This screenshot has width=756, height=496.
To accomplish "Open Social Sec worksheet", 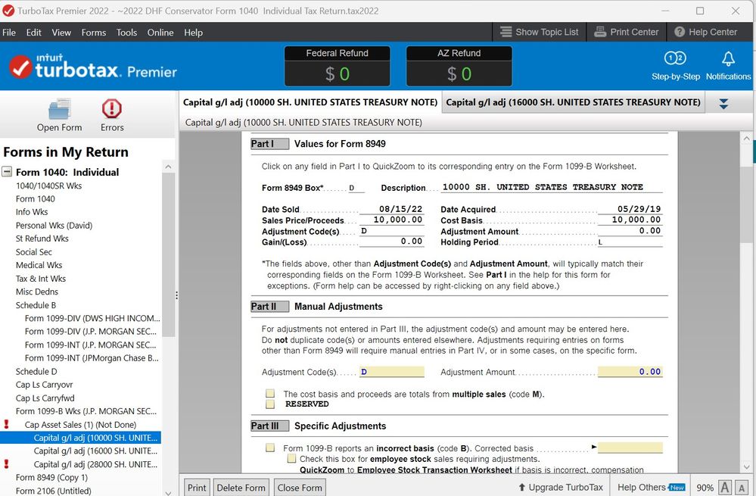I will click(34, 252).
